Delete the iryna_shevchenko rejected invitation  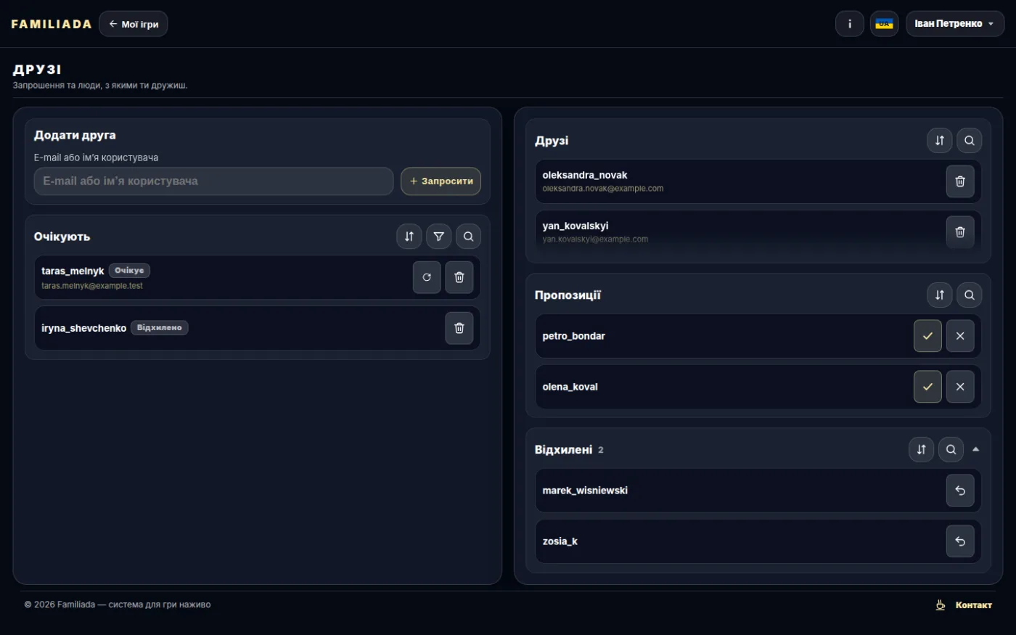coord(459,328)
